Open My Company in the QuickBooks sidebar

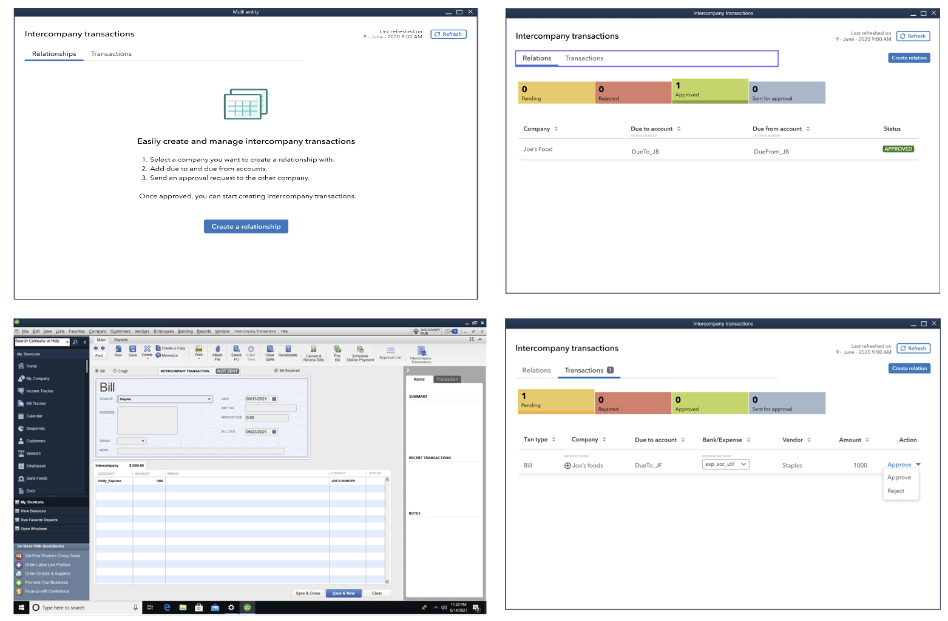tap(34, 378)
